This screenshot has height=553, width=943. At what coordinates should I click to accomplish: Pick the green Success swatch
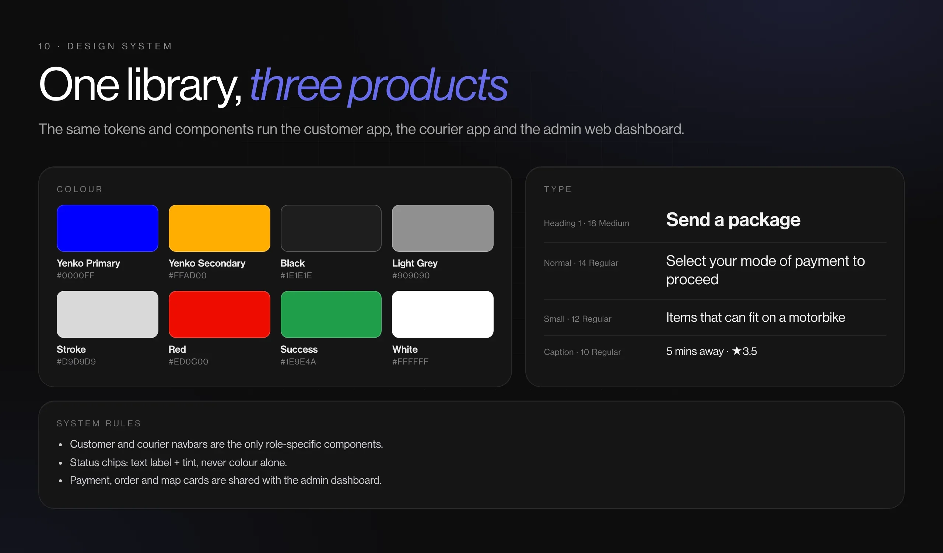(331, 314)
